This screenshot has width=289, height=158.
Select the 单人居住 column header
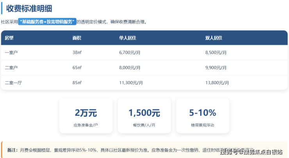[x=127, y=38]
